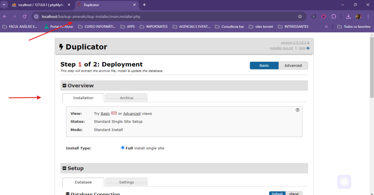This screenshot has width=374, height=195.
Task: Click the site information icon beside the URL
Action: 37,16
